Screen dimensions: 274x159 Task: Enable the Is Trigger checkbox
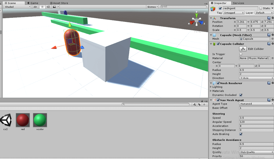click(x=240, y=54)
